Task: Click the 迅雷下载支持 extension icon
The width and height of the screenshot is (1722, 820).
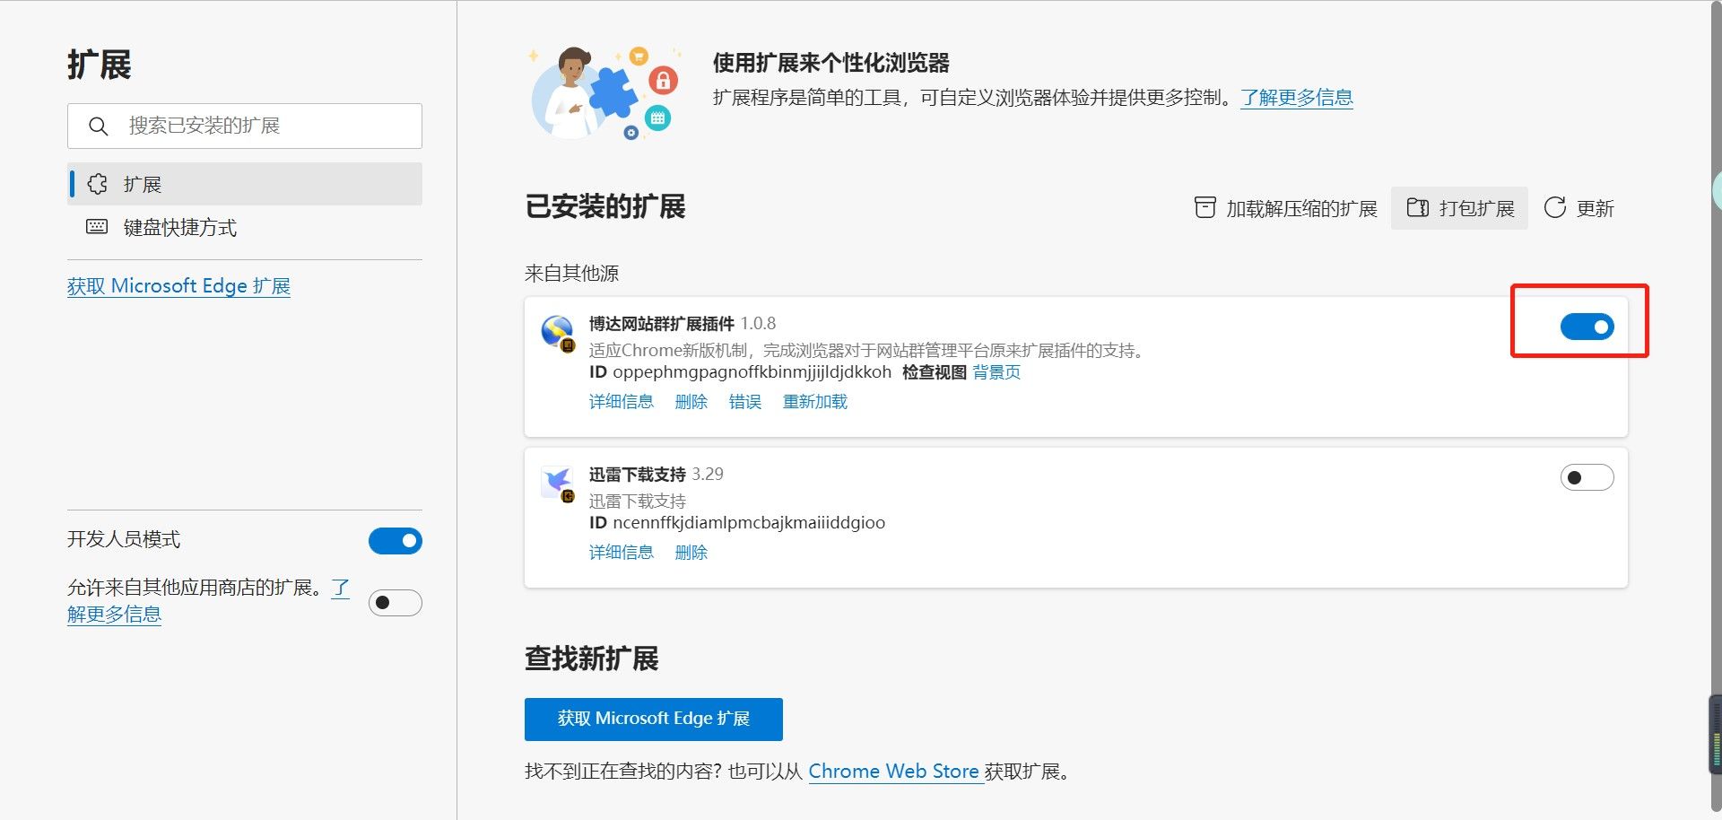Action: coord(558,484)
